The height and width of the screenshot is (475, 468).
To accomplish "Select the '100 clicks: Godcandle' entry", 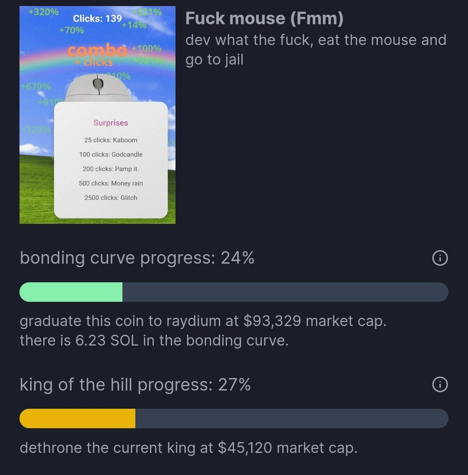I will [x=110, y=155].
